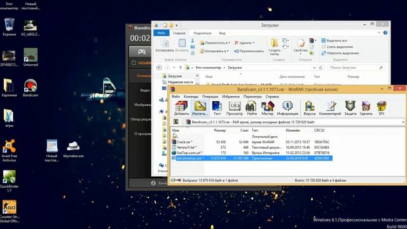407x229 pixels.
Task: Open the Параметры menu in WinRAR
Action: click(252, 97)
